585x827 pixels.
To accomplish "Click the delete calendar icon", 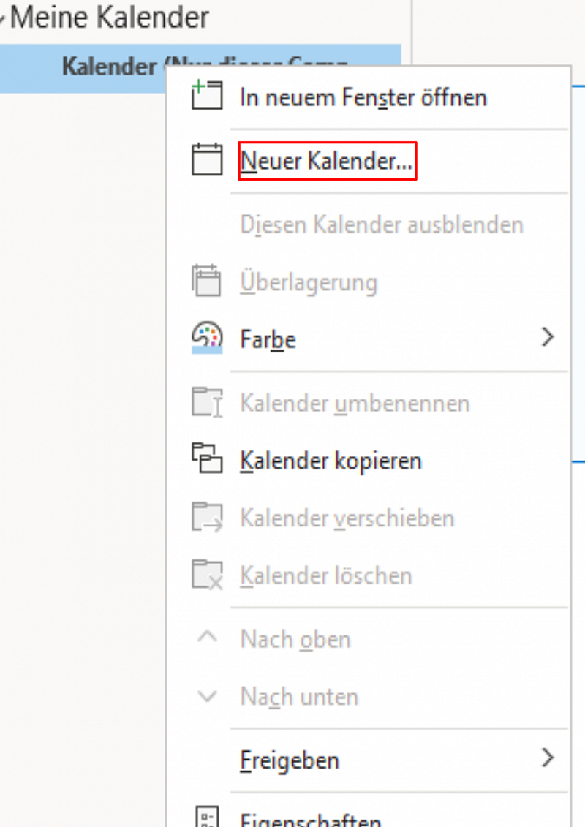I will [206, 575].
